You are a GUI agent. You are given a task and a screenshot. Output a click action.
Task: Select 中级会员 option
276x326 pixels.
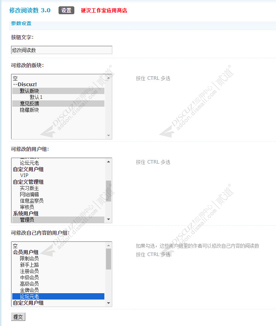coord(58,277)
